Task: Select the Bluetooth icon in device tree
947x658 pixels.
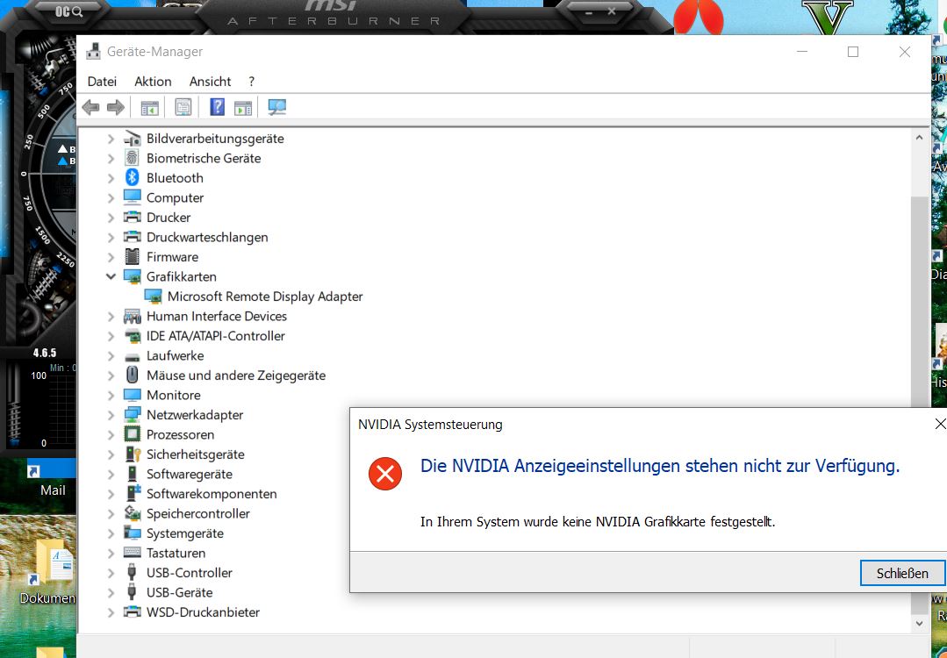Action: pyautogui.click(x=133, y=177)
